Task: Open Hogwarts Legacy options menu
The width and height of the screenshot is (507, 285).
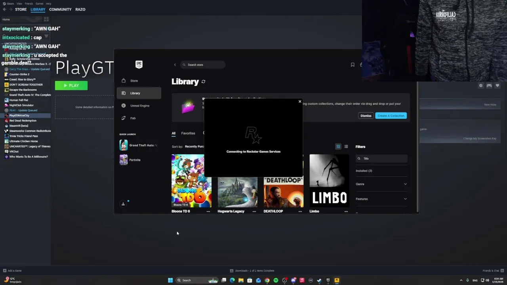Action: pos(254,211)
